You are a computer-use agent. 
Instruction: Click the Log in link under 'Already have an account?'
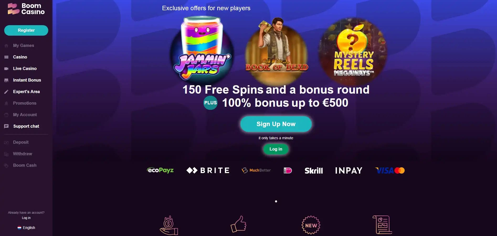(x=26, y=218)
